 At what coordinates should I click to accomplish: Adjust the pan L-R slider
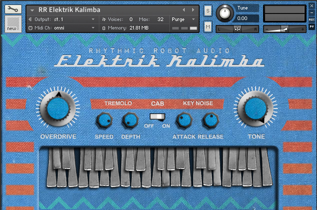coord(237,29)
